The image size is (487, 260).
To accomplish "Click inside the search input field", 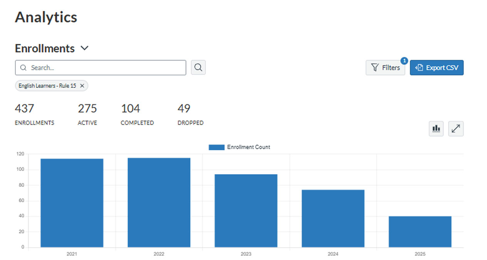I will 100,67.
